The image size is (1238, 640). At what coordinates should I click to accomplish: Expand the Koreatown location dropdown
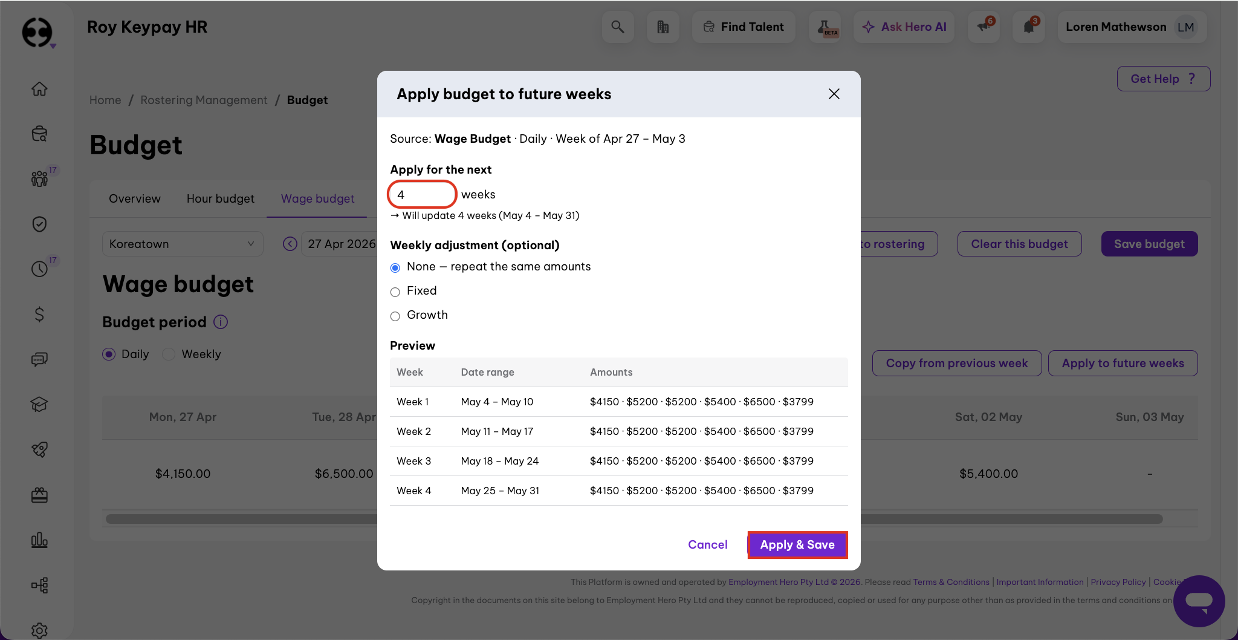183,244
